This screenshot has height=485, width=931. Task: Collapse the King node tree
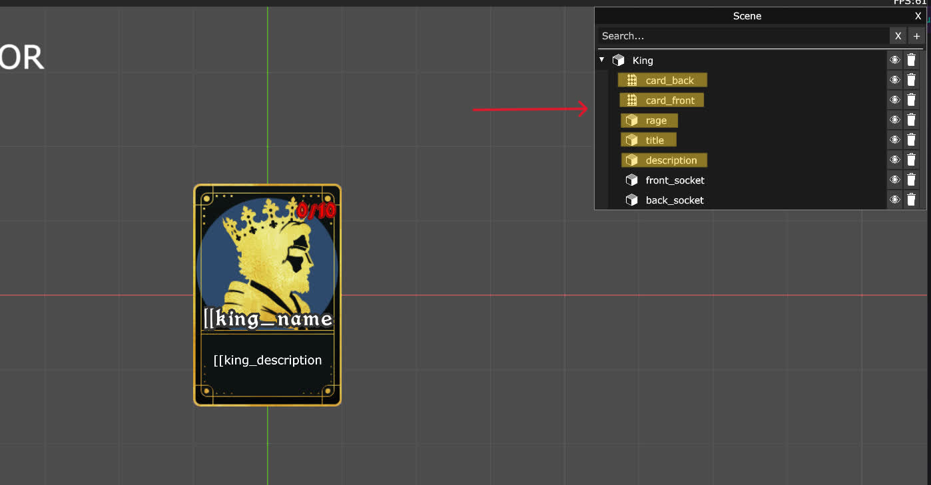click(x=602, y=60)
